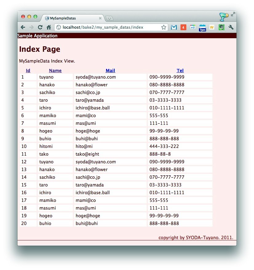Open a new tab with the plus button
Viewport: 254px width, 270px height.
tap(109, 18)
